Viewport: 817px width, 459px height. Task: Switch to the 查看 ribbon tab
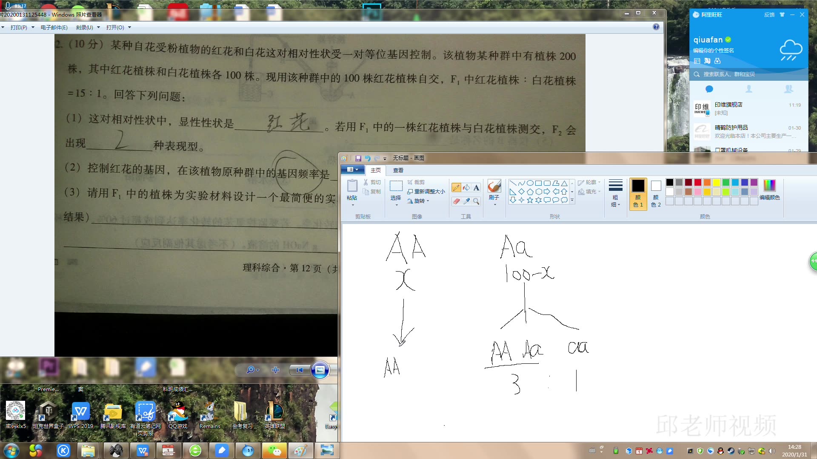coord(398,170)
